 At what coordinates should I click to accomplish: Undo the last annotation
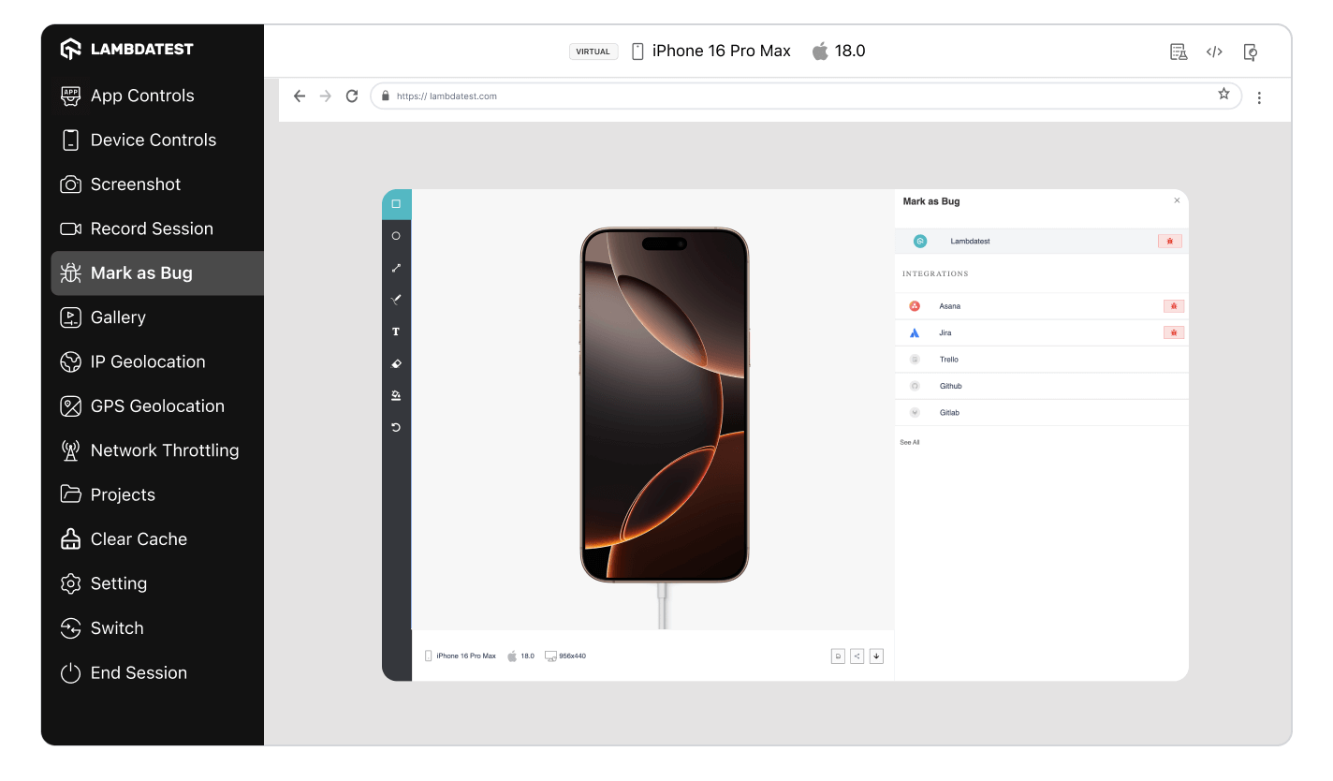pos(396,427)
